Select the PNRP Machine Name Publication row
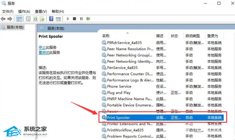The image size is (235, 140). pyautogui.click(x=162, y=99)
